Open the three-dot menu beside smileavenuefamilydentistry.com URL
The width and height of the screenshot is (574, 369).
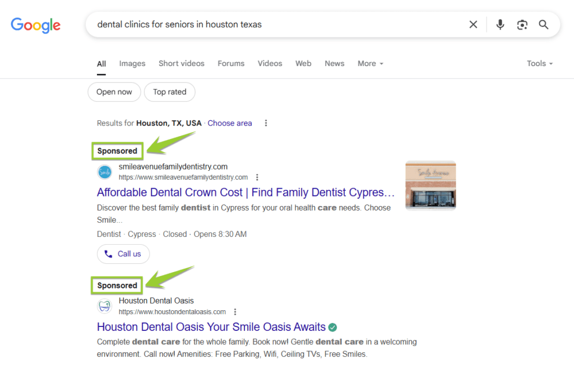[x=257, y=178]
